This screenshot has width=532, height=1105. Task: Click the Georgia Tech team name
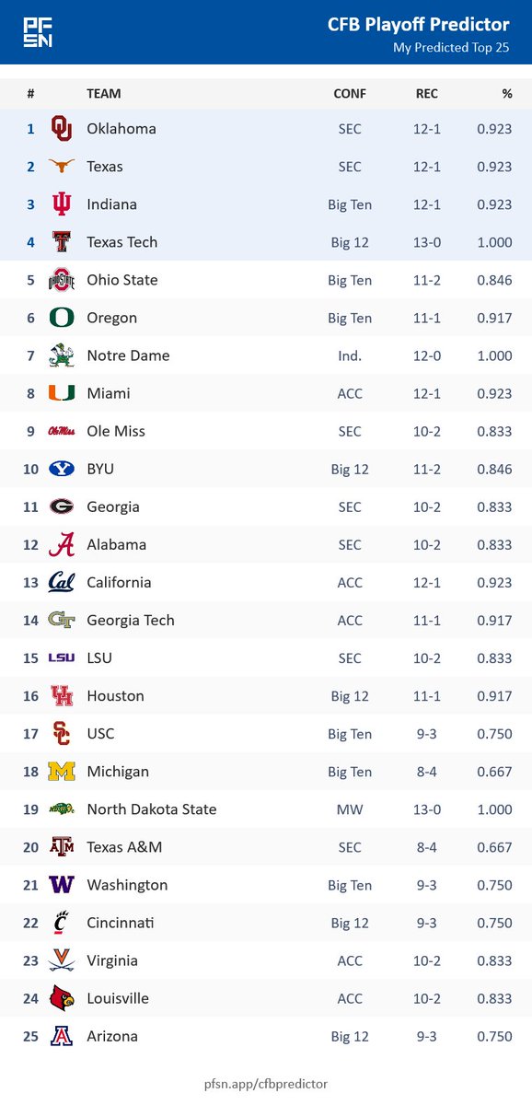pyautogui.click(x=131, y=621)
